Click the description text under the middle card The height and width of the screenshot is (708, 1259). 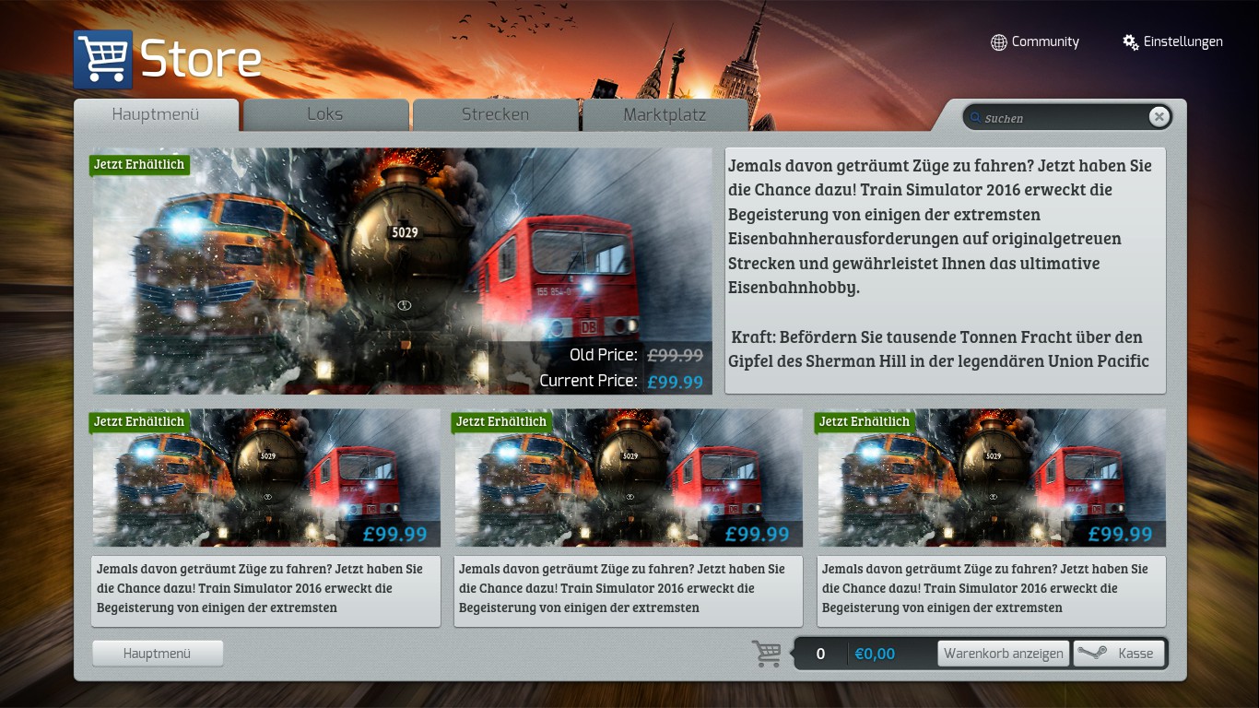pos(629,591)
